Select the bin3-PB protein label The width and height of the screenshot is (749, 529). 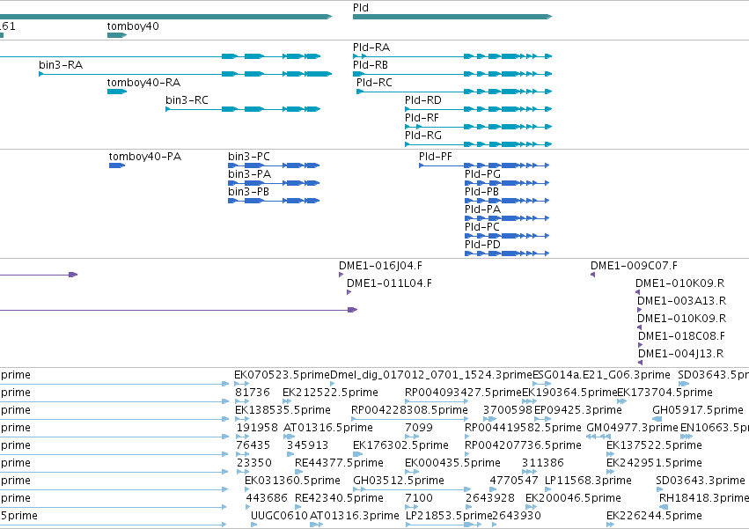[248, 192]
